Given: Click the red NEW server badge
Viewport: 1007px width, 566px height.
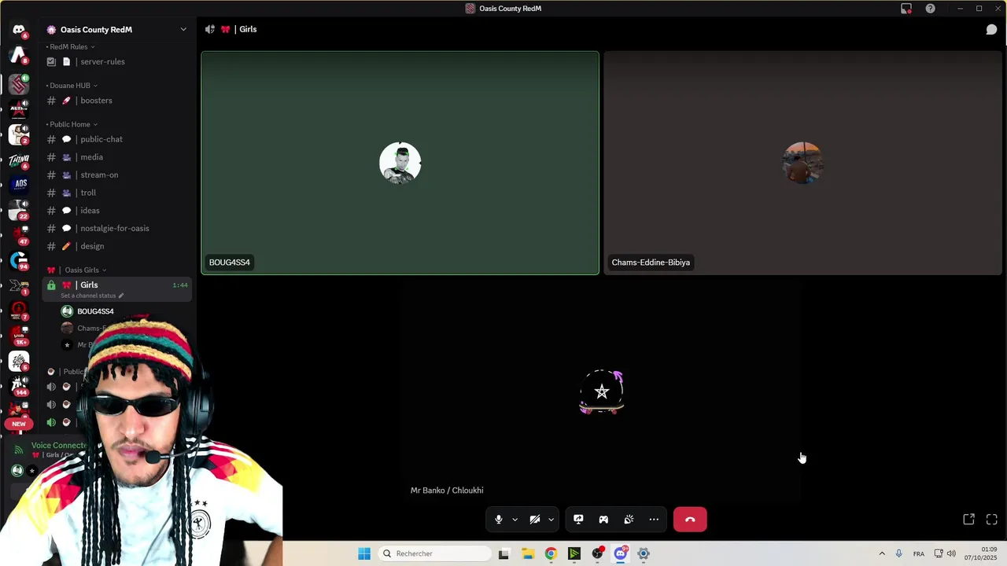Looking at the screenshot, I should (19, 424).
